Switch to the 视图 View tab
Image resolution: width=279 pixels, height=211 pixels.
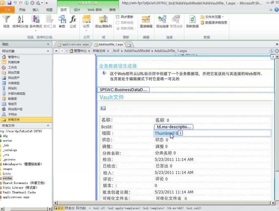coord(49,10)
